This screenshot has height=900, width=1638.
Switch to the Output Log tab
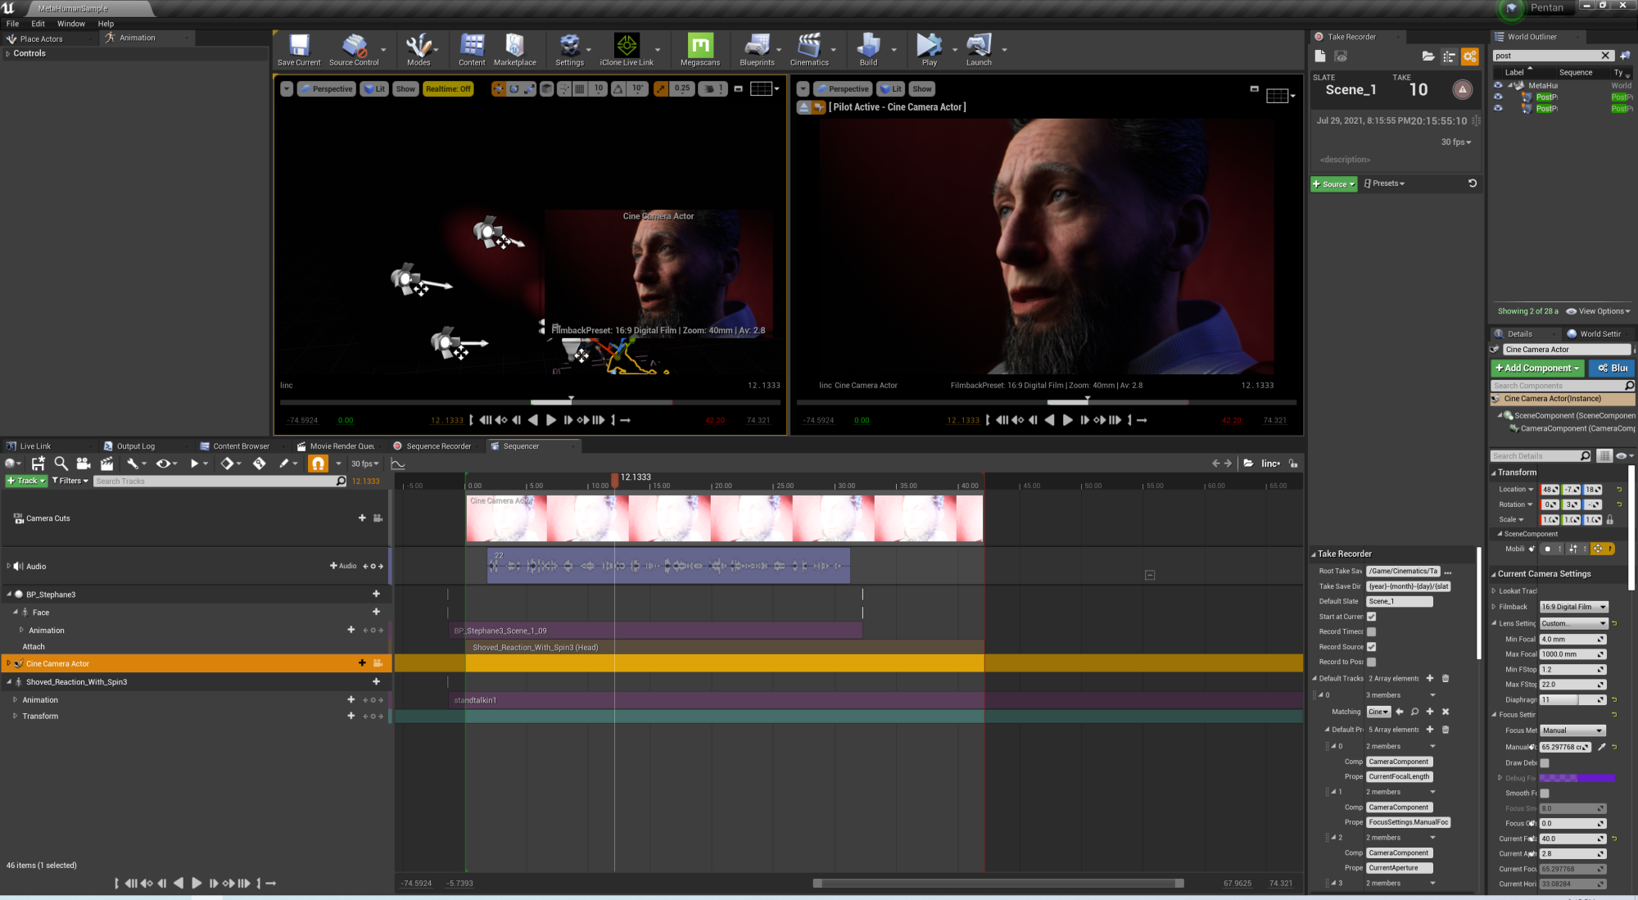pyautogui.click(x=135, y=446)
